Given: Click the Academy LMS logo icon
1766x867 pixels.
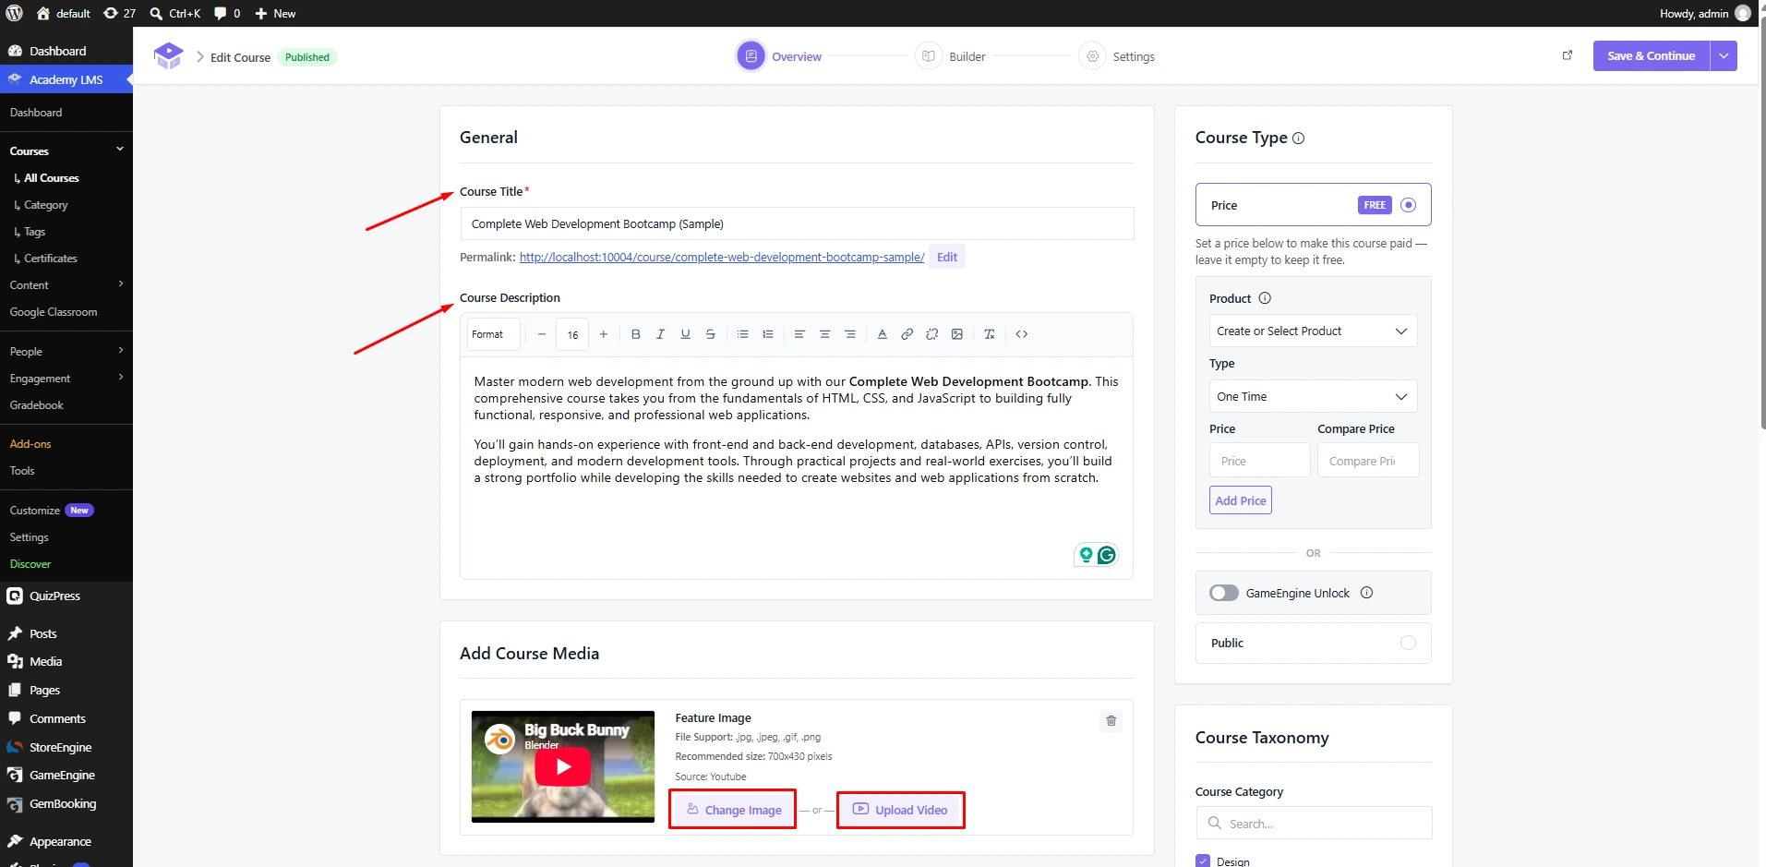Looking at the screenshot, I should [168, 55].
